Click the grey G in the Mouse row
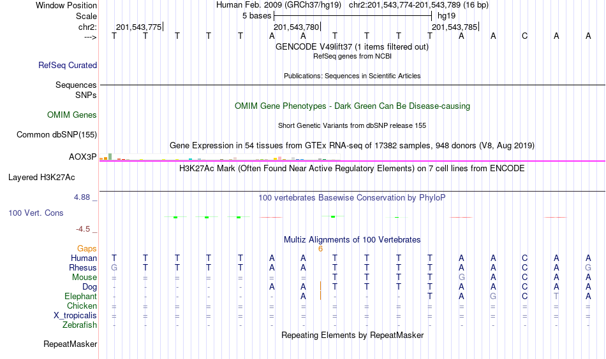Viewport: 606px width, 359px height. point(461,278)
